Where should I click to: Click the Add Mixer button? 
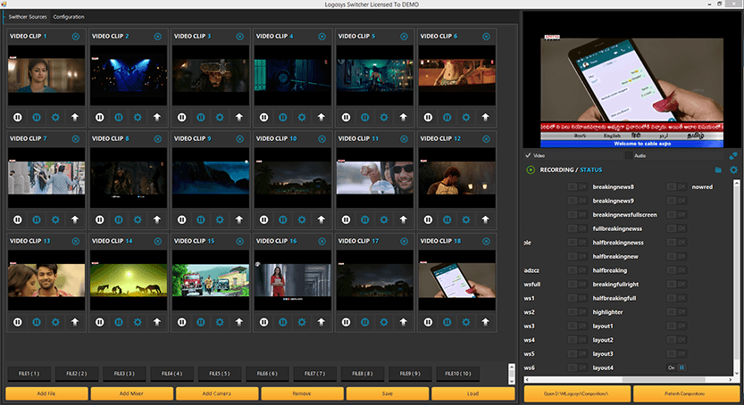(131, 393)
